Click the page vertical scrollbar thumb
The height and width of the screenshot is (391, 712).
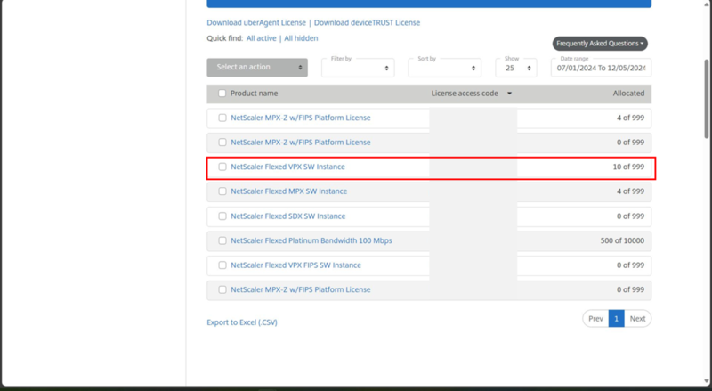pyautogui.click(x=707, y=99)
